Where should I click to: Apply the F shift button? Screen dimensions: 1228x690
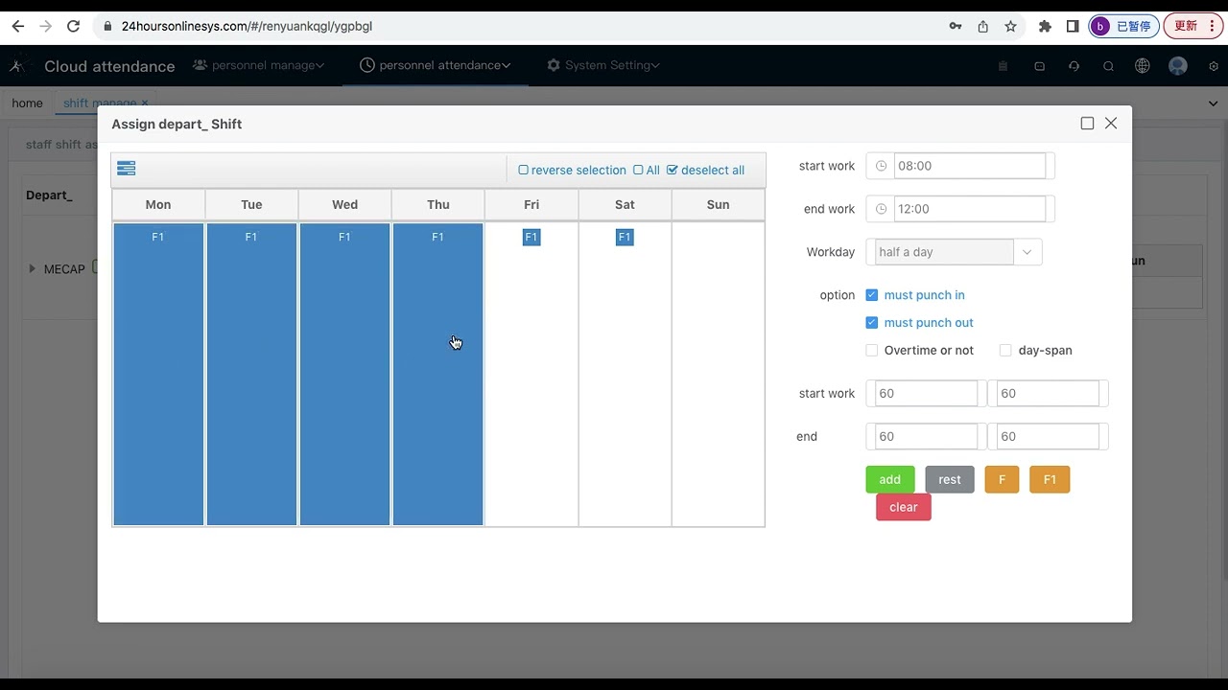1002,479
